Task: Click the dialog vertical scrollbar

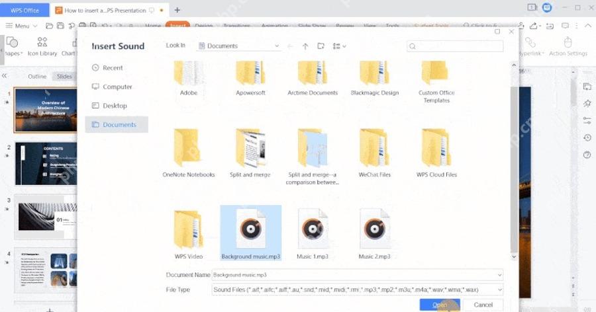Action: pyautogui.click(x=514, y=169)
